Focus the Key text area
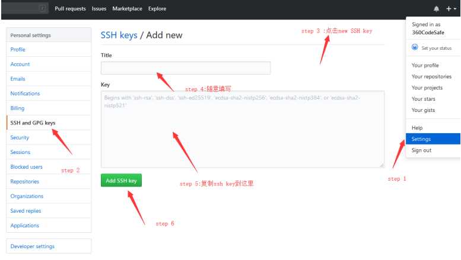This screenshot has height=260, width=461. click(x=243, y=129)
